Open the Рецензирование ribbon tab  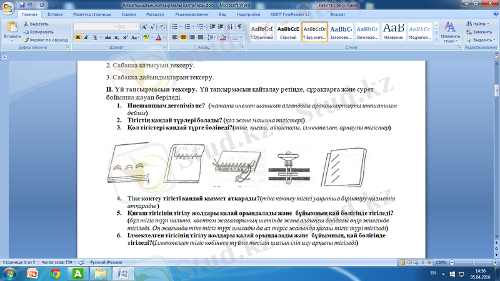coord(192,13)
